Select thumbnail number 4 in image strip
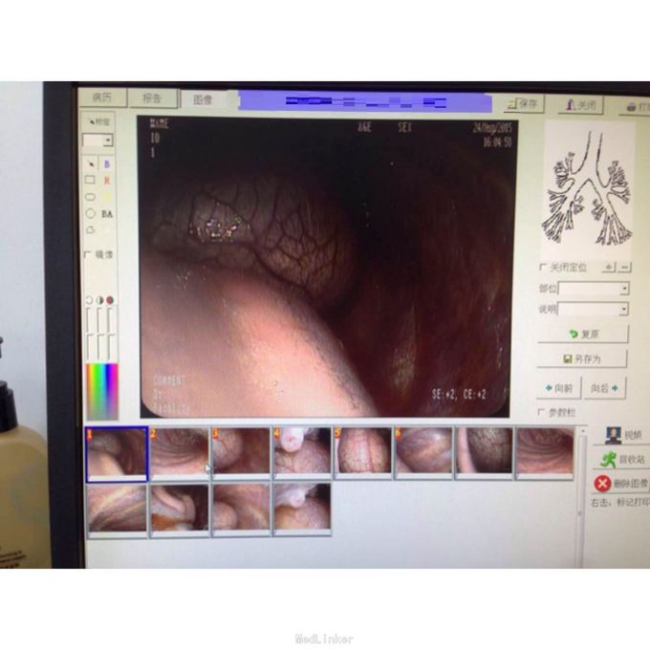 pyautogui.click(x=301, y=452)
